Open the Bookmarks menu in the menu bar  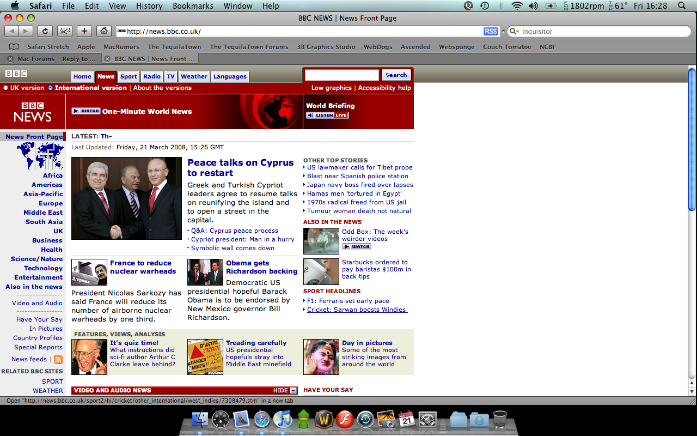point(193,6)
